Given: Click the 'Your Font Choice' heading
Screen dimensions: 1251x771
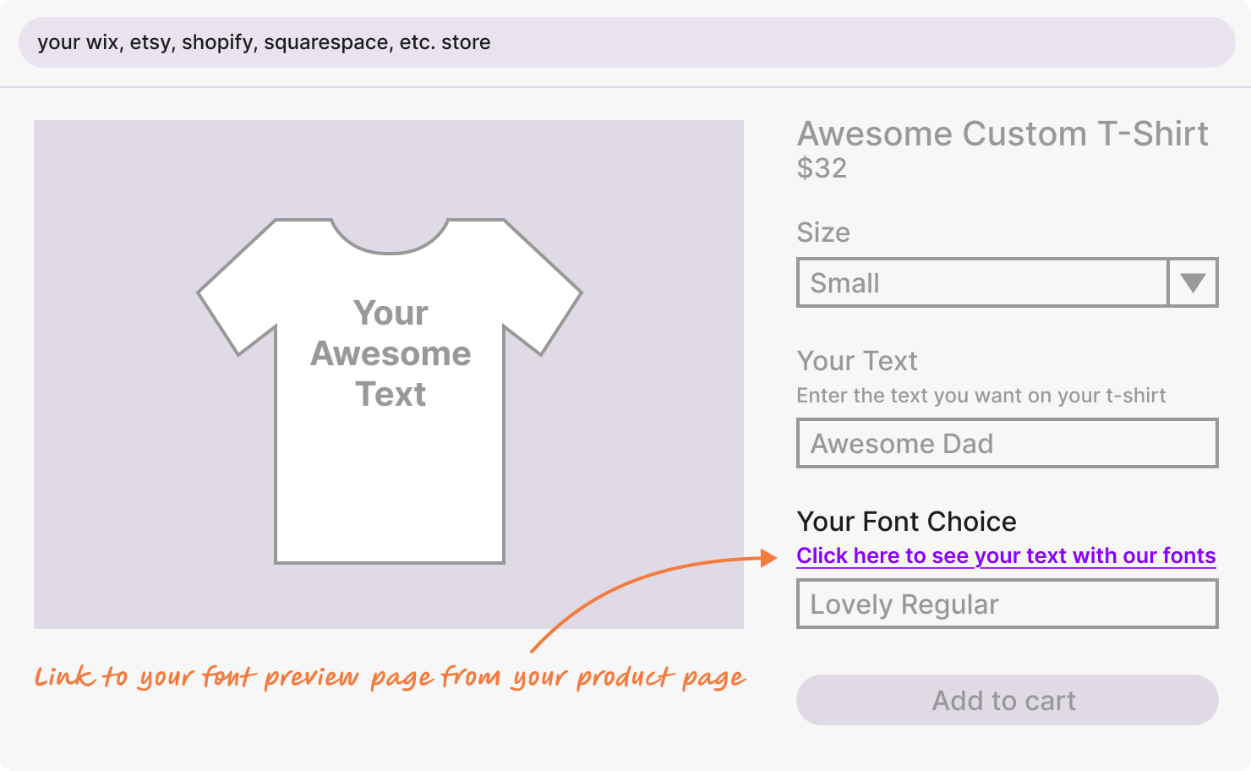Looking at the screenshot, I should [906, 522].
